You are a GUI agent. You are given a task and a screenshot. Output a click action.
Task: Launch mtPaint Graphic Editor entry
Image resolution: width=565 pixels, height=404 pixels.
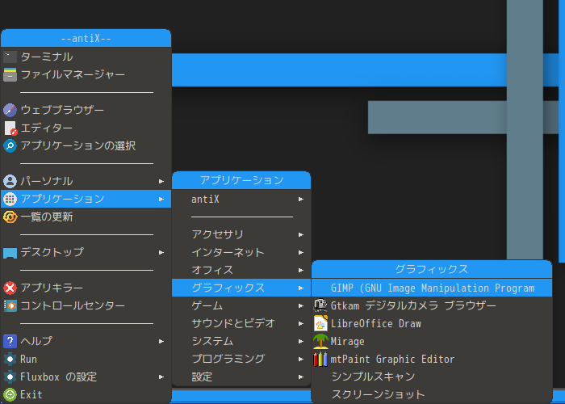pos(432,359)
